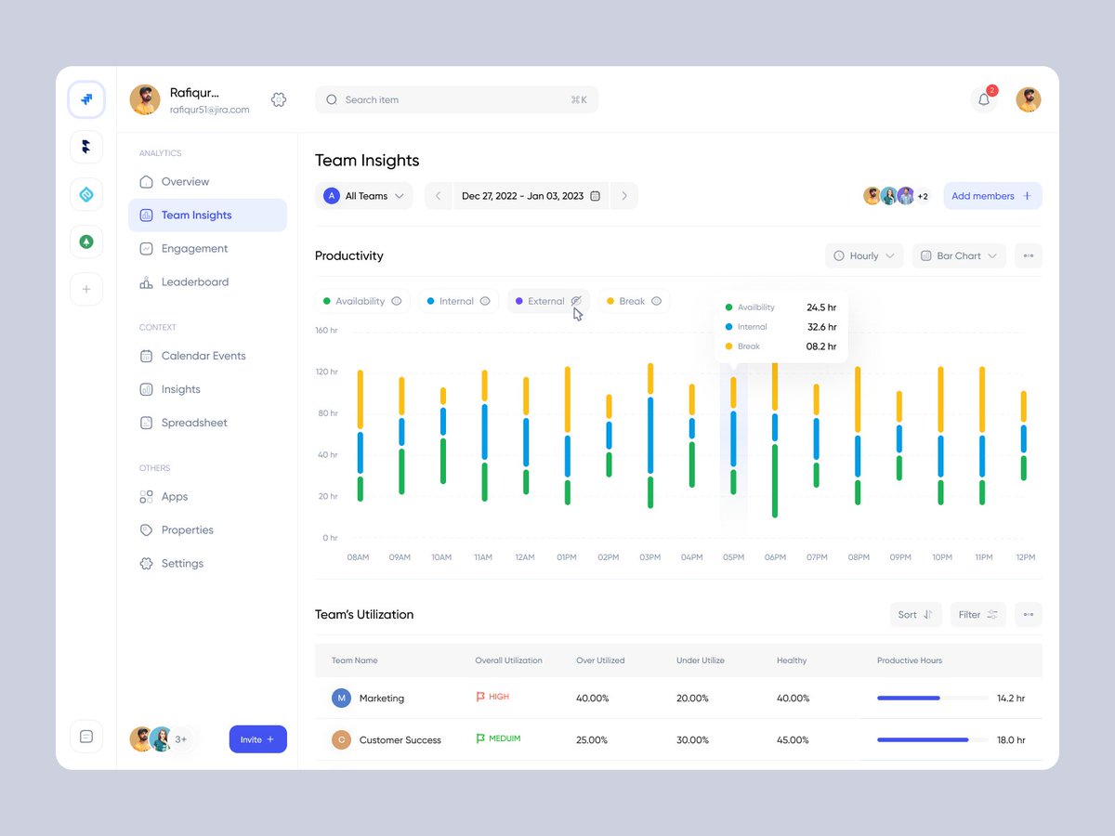Click the green Availability legend dot

[x=327, y=301]
